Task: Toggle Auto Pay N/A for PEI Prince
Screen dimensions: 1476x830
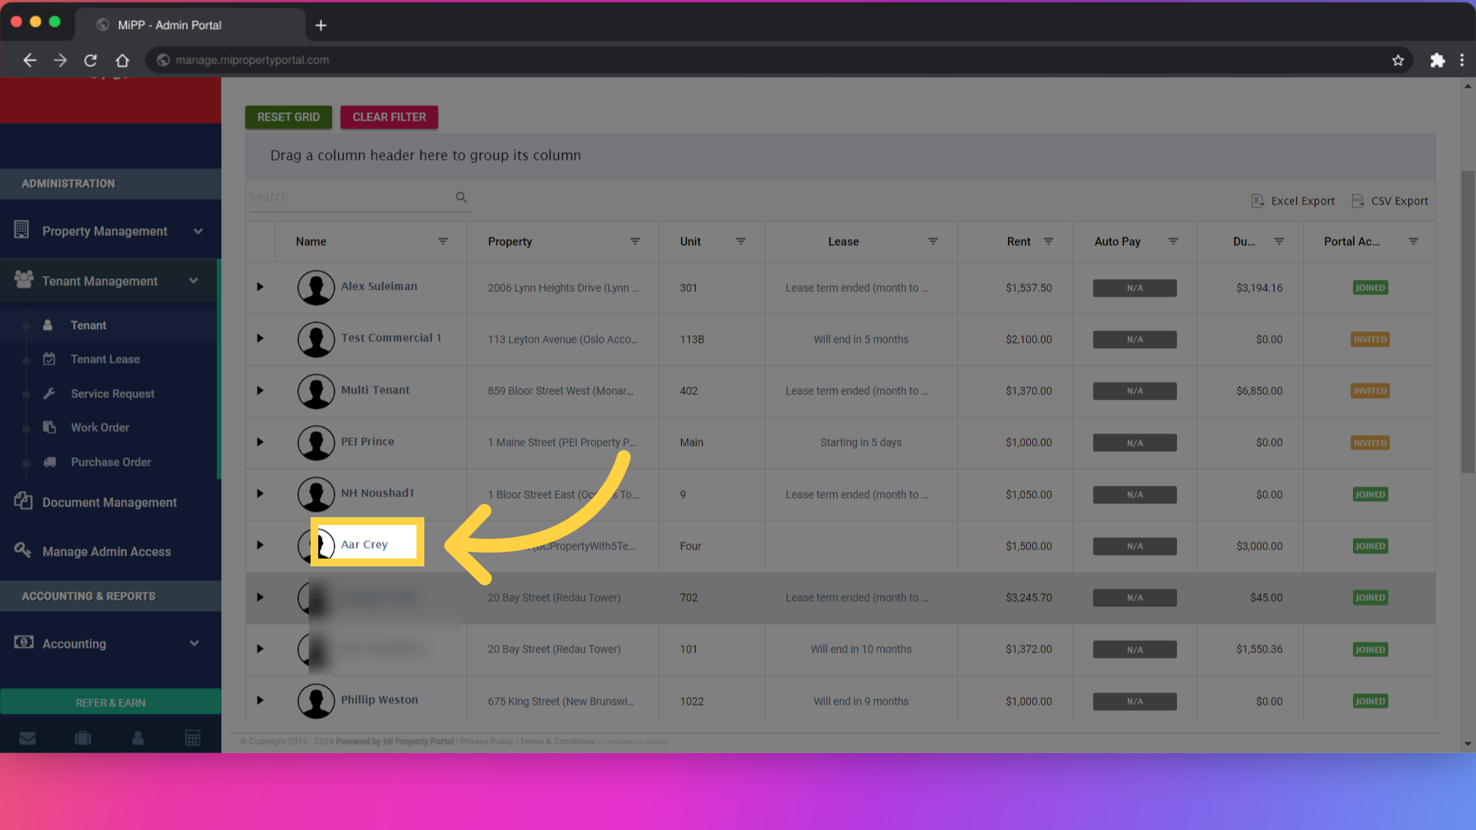Action: (x=1134, y=443)
